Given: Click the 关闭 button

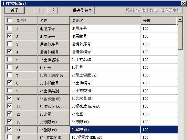Looking at the screenshot, I should click(x=15, y=10).
